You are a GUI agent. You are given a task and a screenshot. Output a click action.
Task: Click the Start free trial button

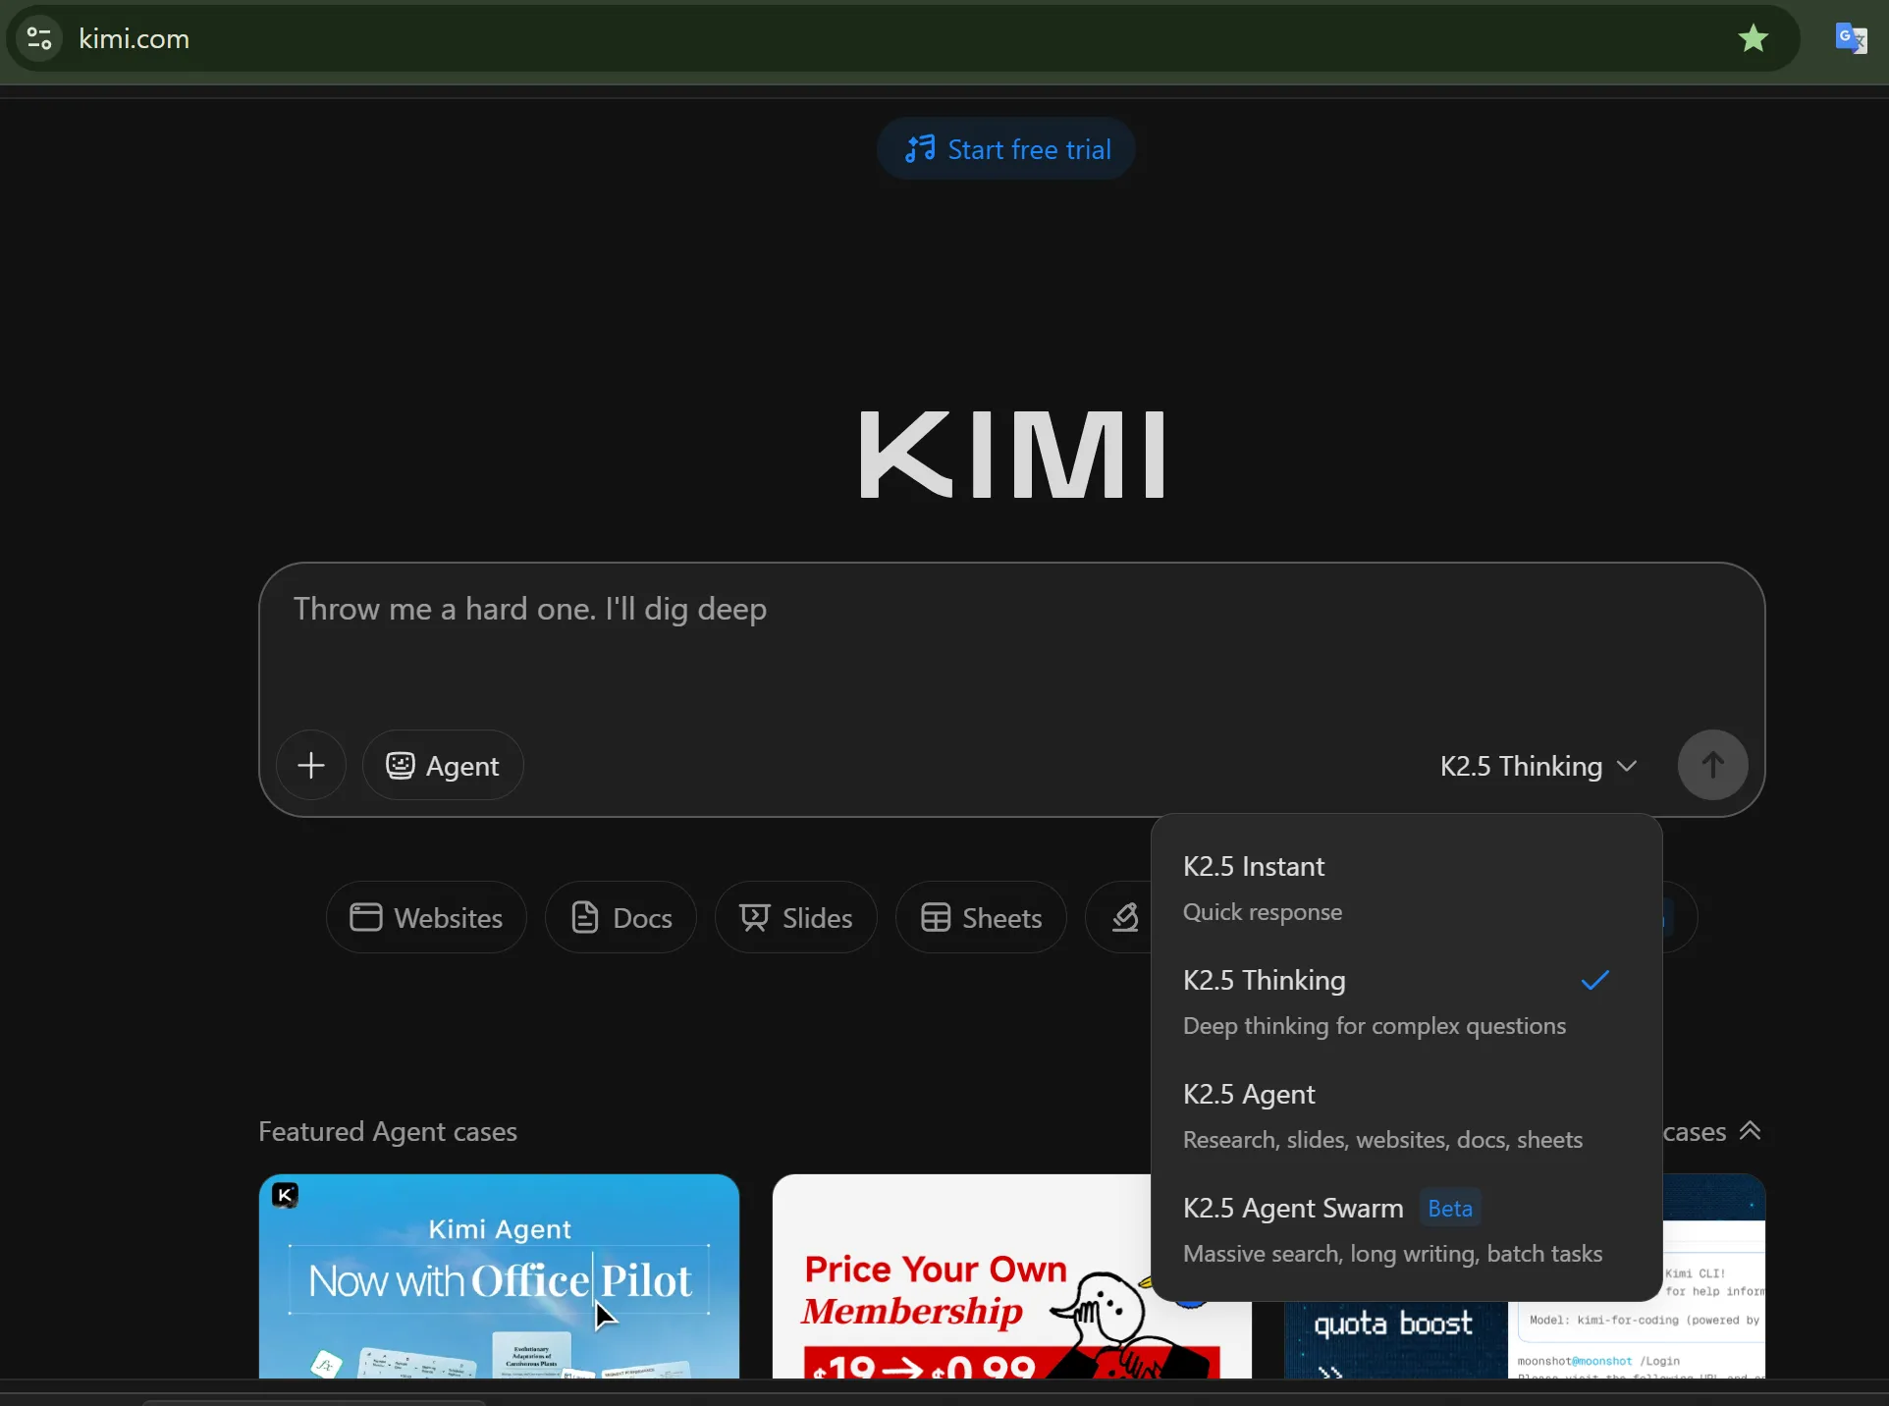click(1006, 149)
